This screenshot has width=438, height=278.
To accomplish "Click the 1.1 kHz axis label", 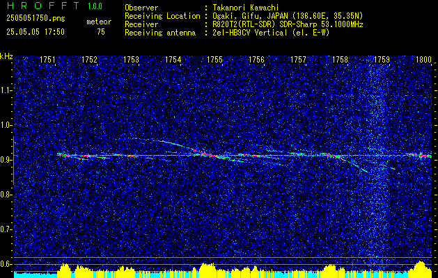I will tap(6, 90).
